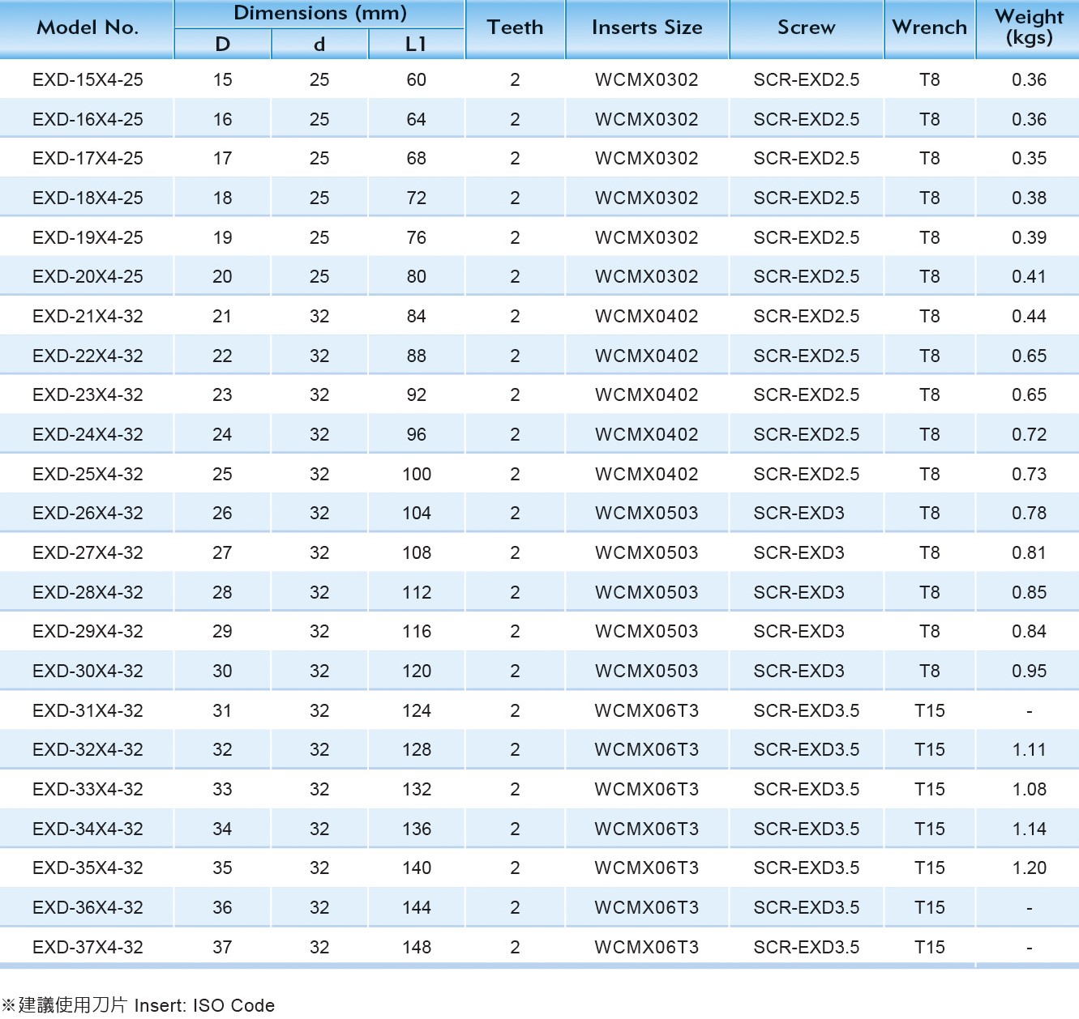
Task: Click the EXD-20X4-25 model cell
Action: [x=88, y=277]
